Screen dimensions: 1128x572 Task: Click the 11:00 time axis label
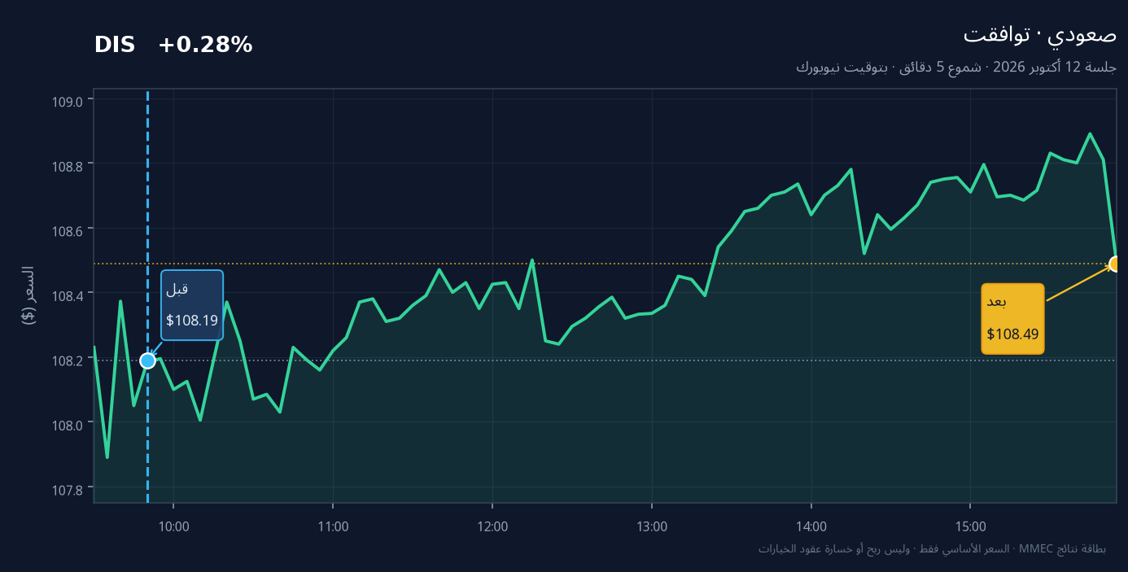click(333, 526)
